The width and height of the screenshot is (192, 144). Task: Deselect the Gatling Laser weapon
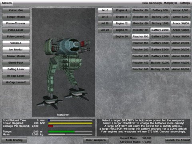(x=16, y=69)
